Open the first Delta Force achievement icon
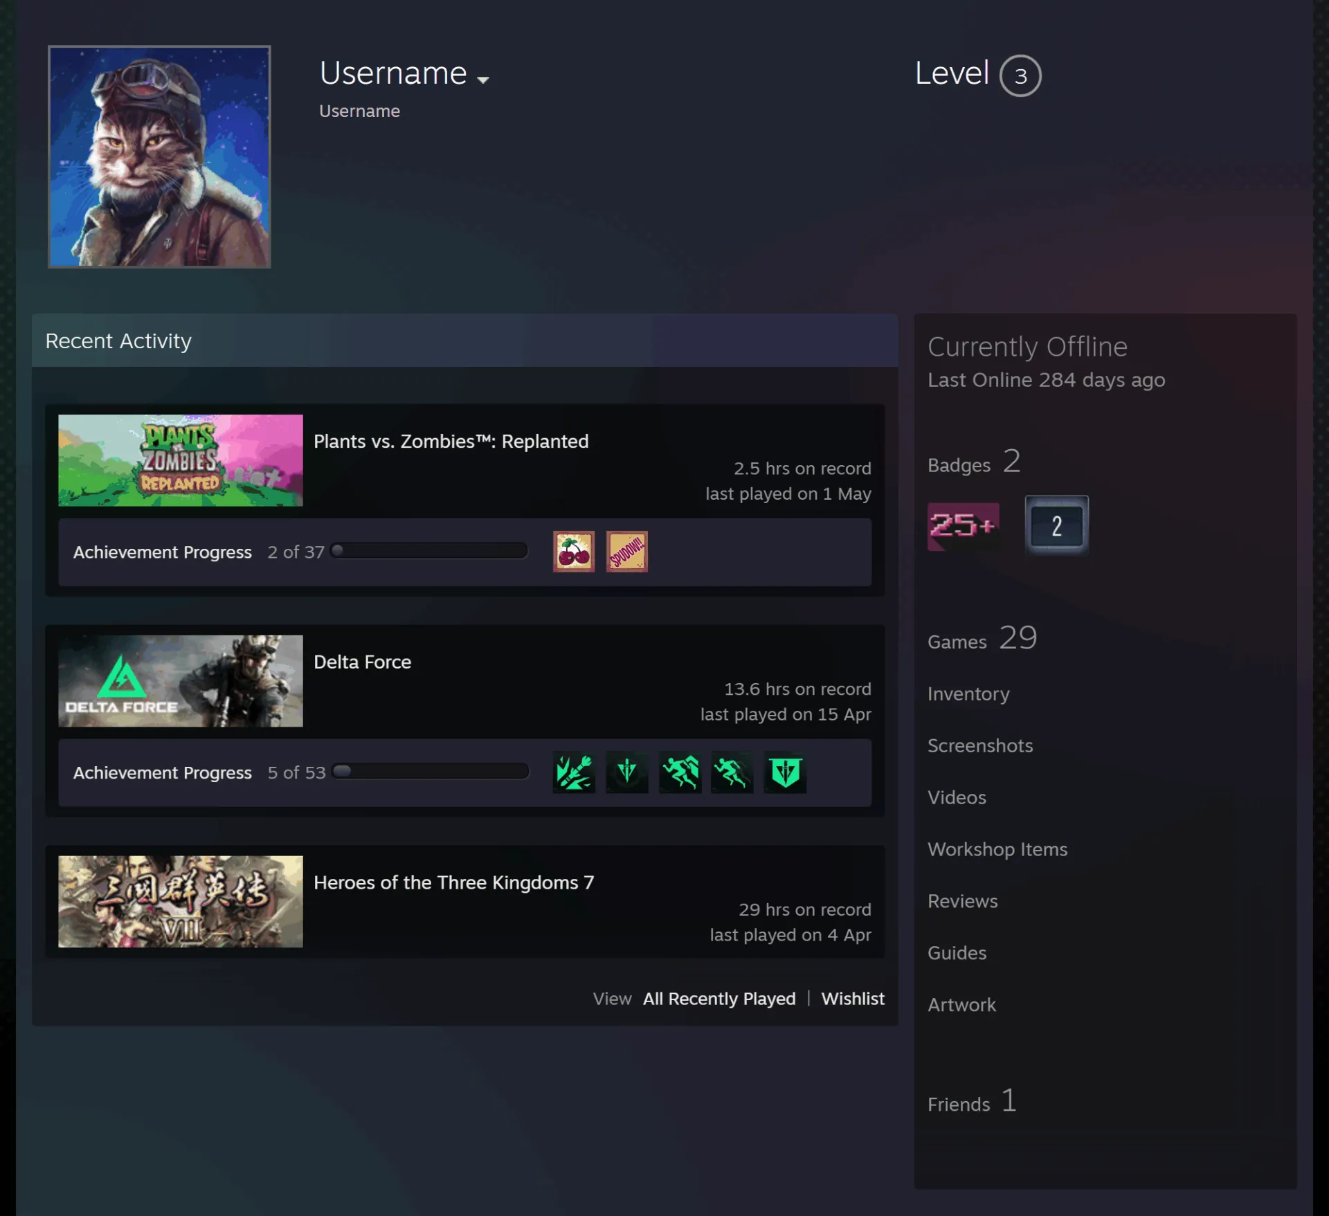This screenshot has width=1329, height=1216. [x=574, y=772]
